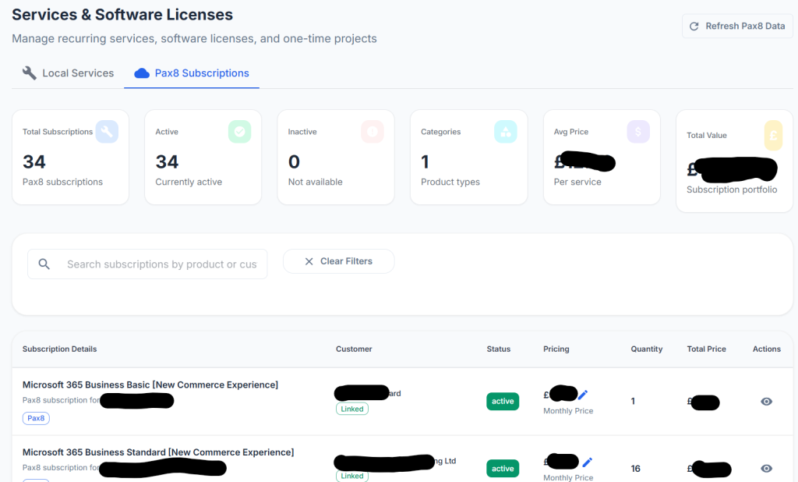Click the wrench icon on Local Services tab
Viewport: 798px width, 482px height.
pyautogui.click(x=30, y=73)
